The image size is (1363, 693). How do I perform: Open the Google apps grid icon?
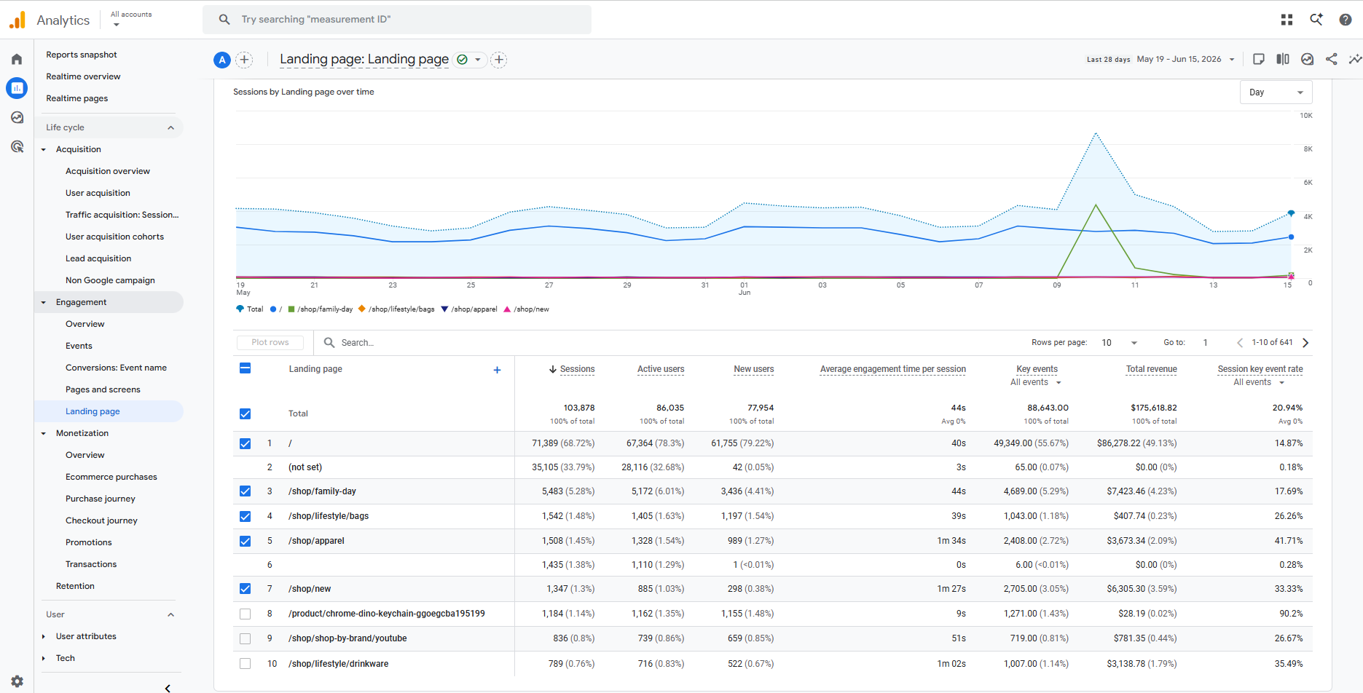[x=1287, y=20]
